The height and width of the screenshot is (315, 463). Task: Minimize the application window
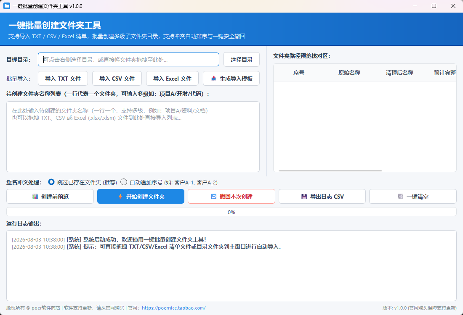pos(415,6)
